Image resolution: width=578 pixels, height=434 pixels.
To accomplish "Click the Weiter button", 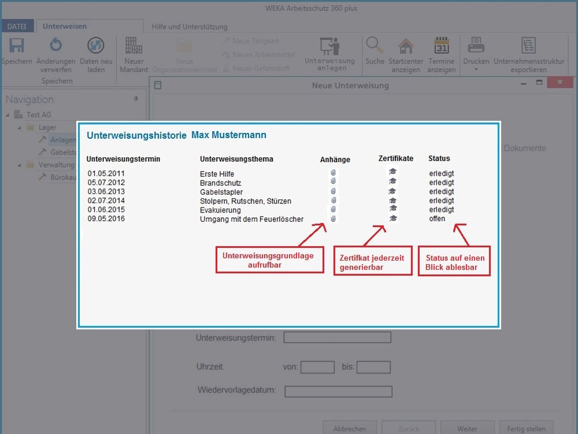I will click(467, 428).
